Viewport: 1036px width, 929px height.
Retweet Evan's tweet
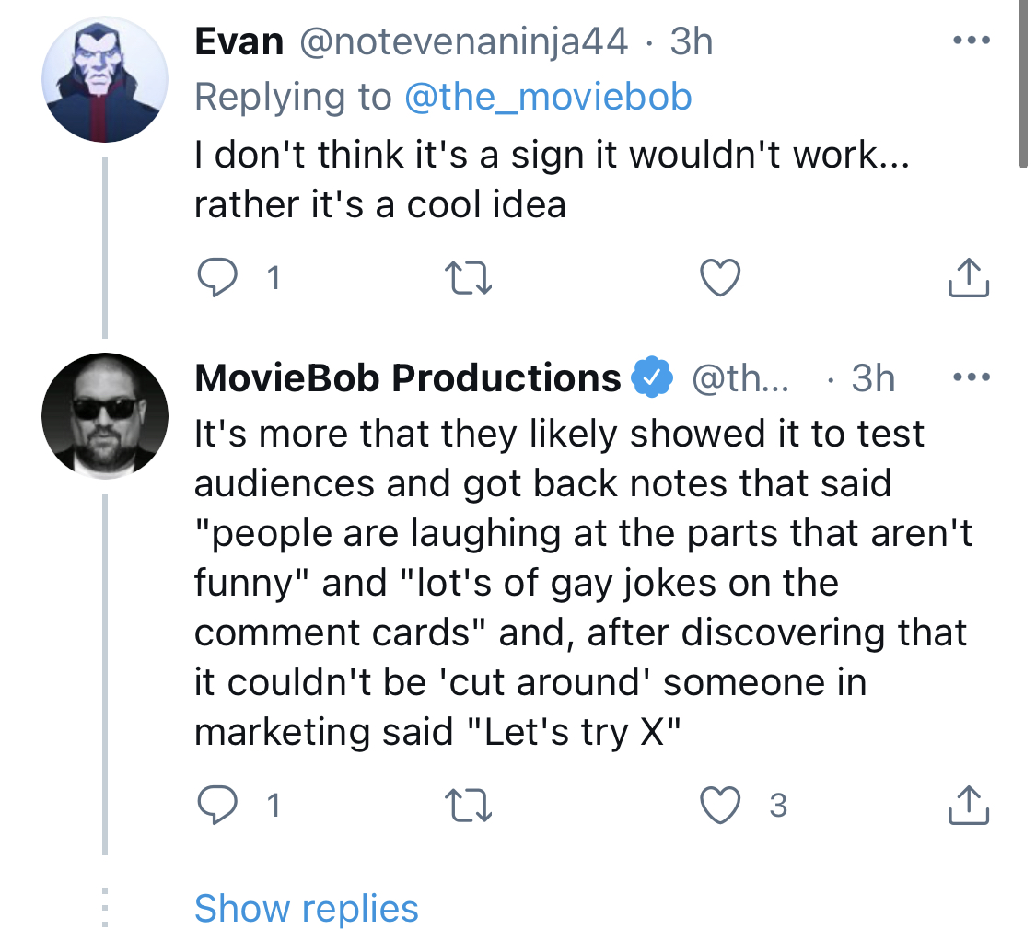pyautogui.click(x=468, y=277)
